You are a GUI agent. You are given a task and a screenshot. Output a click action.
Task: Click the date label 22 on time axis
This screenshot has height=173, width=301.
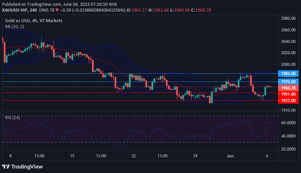134,156
